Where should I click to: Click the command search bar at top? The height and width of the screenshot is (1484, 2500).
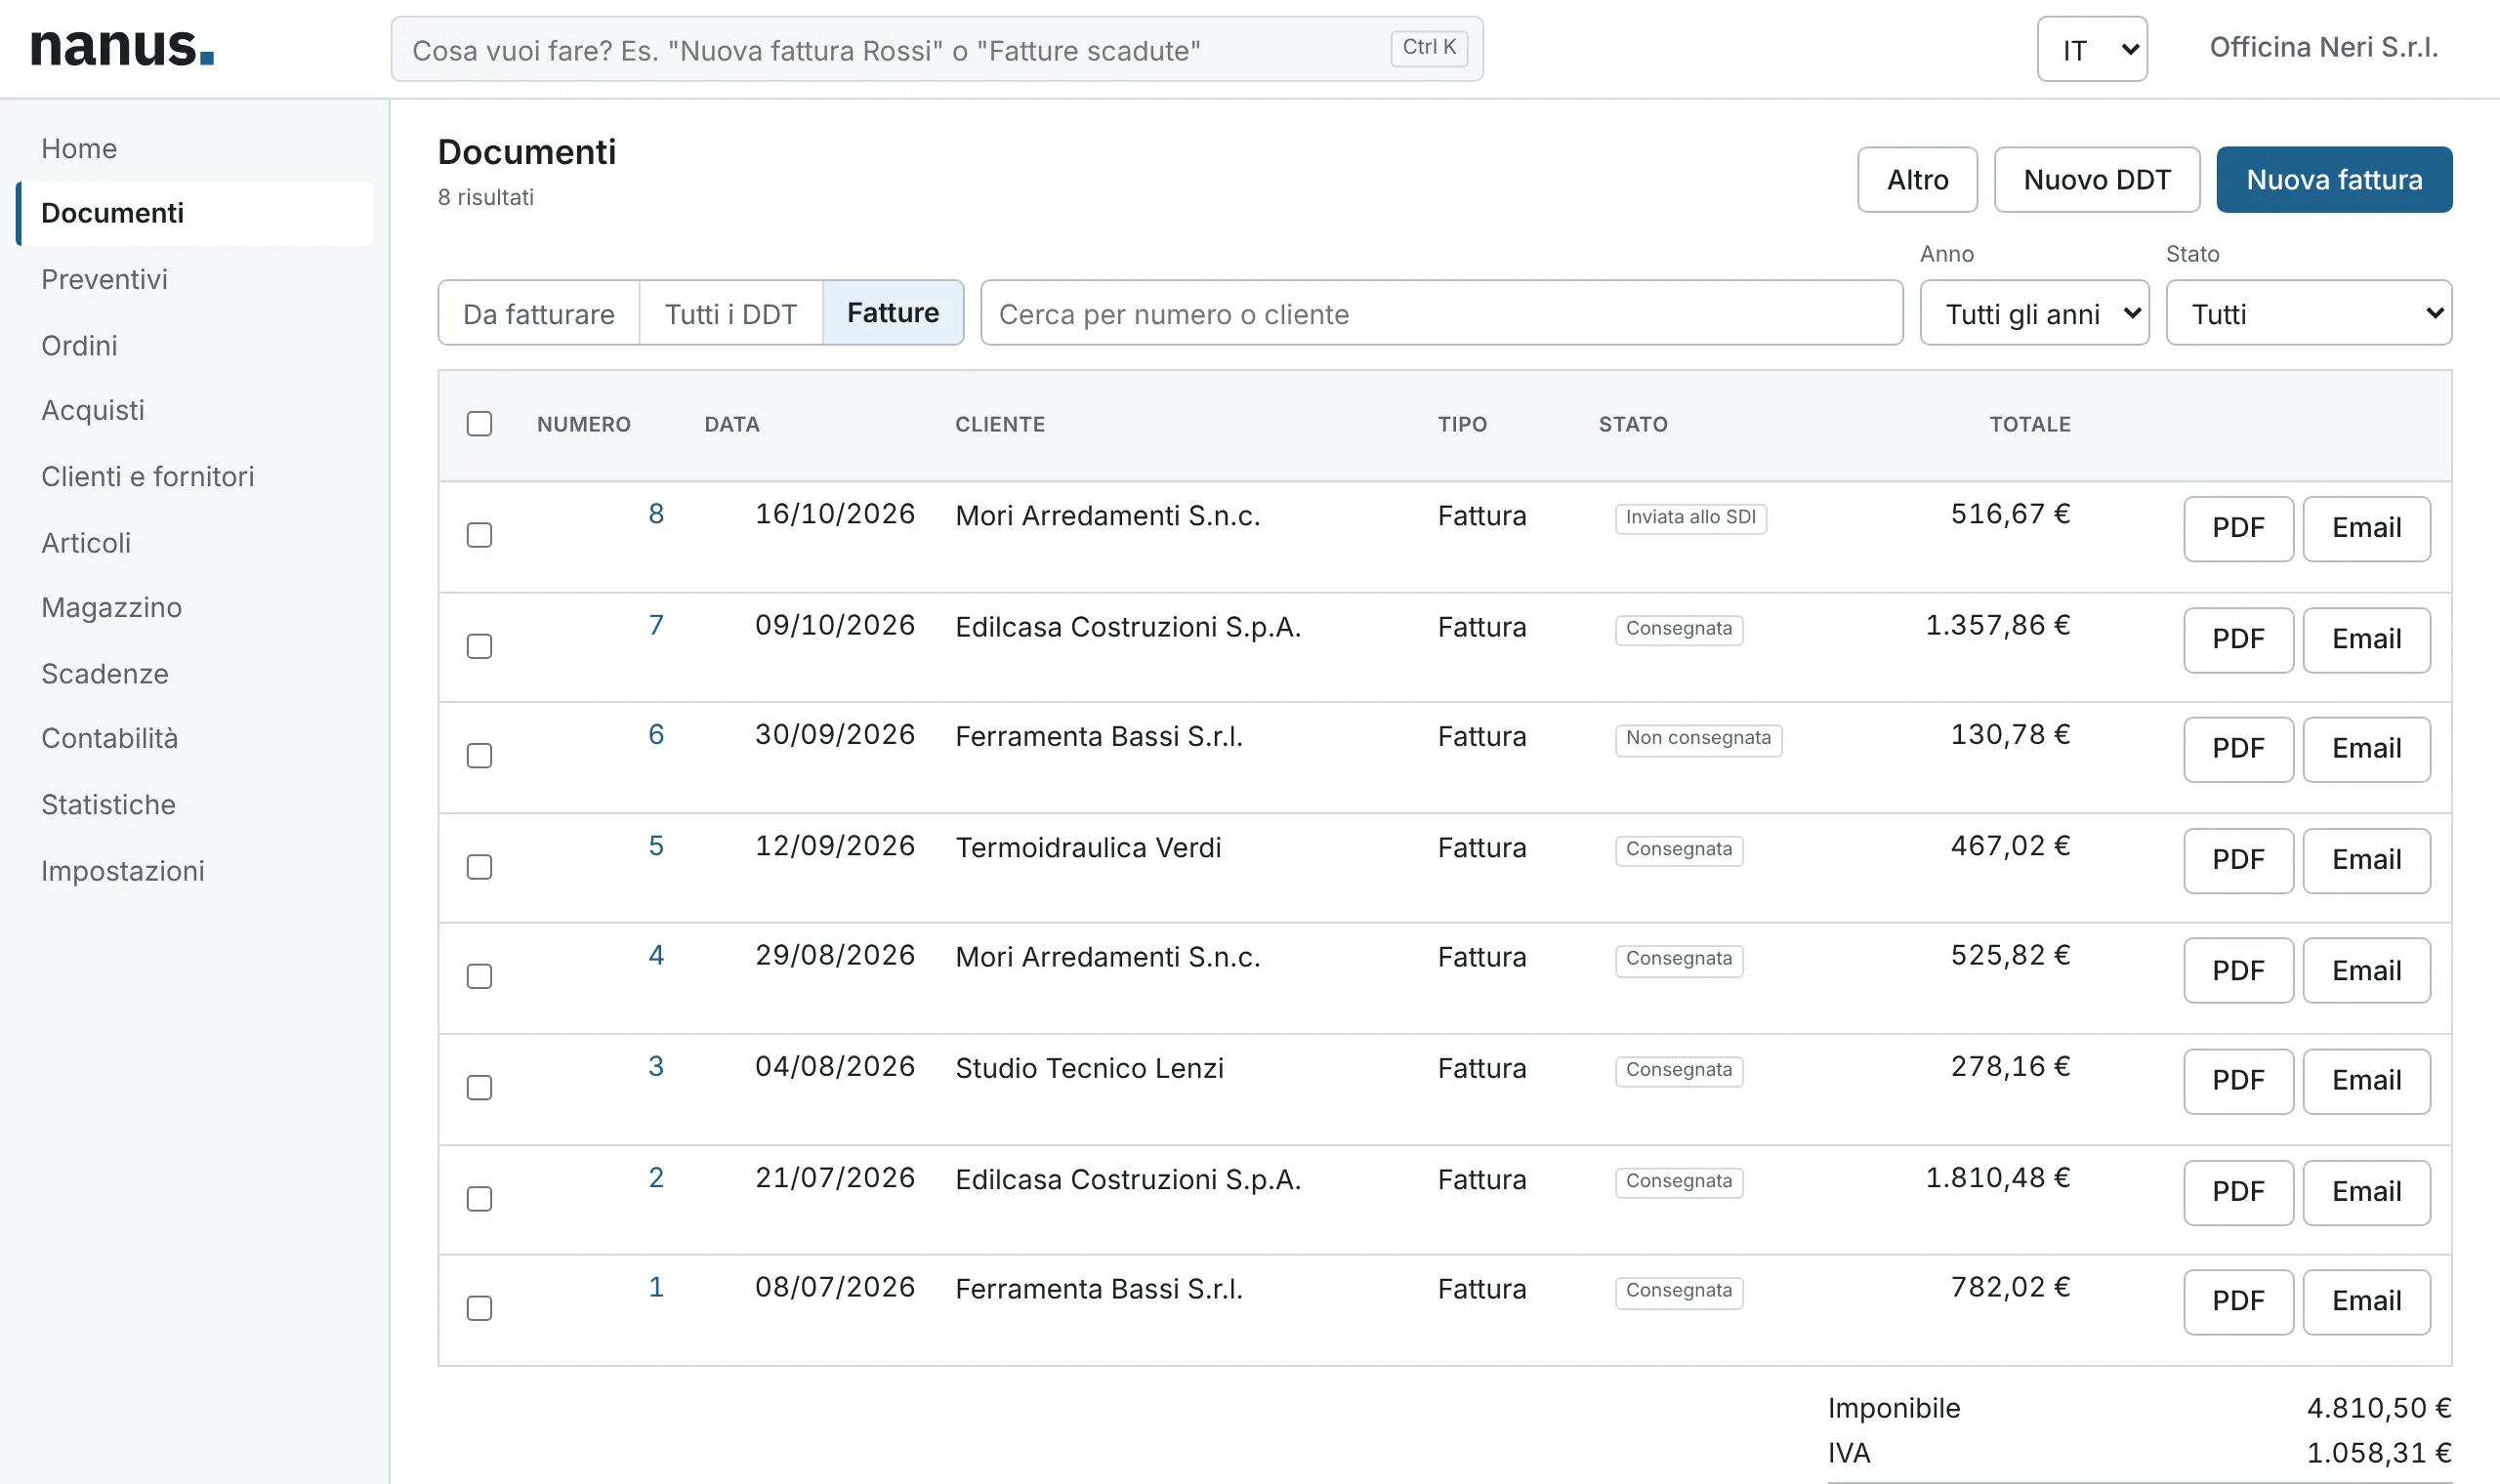936,49
